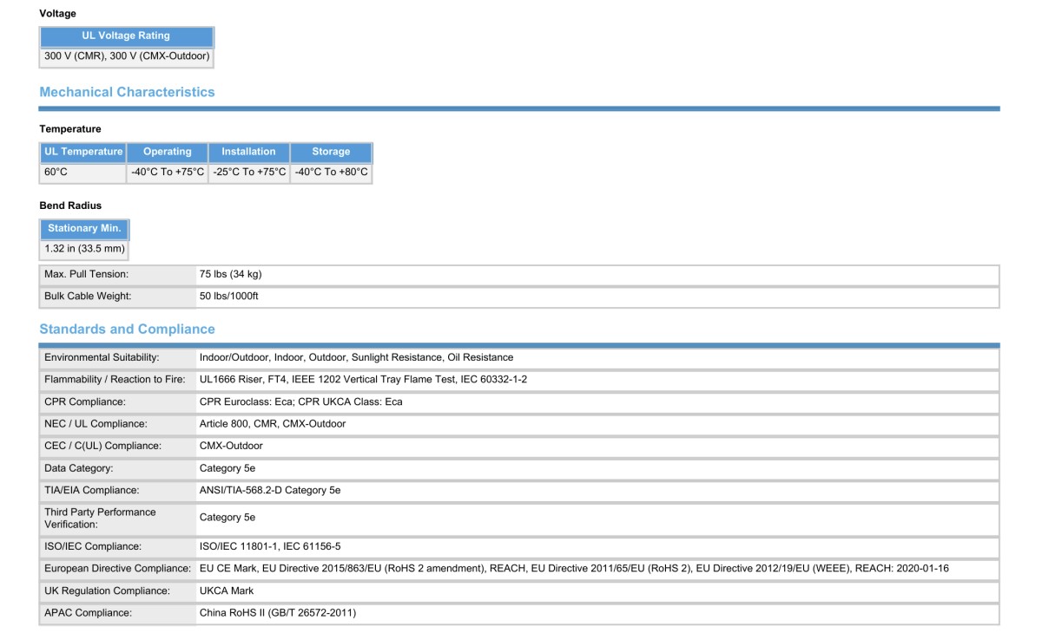Image resolution: width=1042 pixels, height=633 pixels.
Task: Select the UL1666 Riser flammability value
Action: point(363,380)
